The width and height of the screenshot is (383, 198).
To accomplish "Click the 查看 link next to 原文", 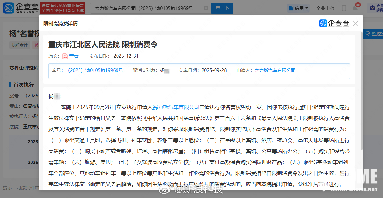I will tap(74, 56).
